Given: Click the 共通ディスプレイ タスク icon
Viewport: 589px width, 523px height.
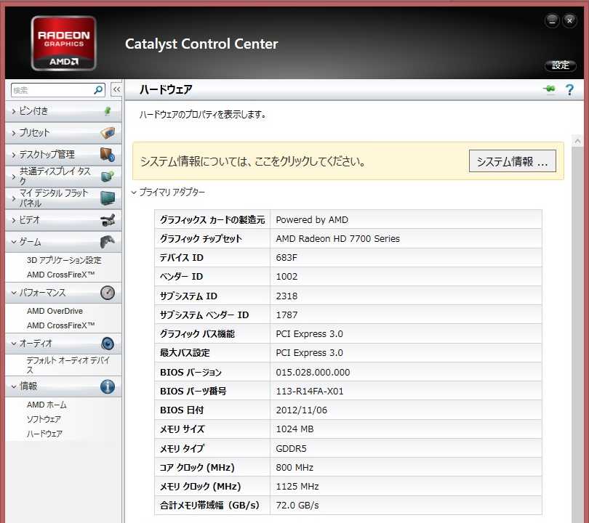Looking at the screenshot, I should click(108, 177).
